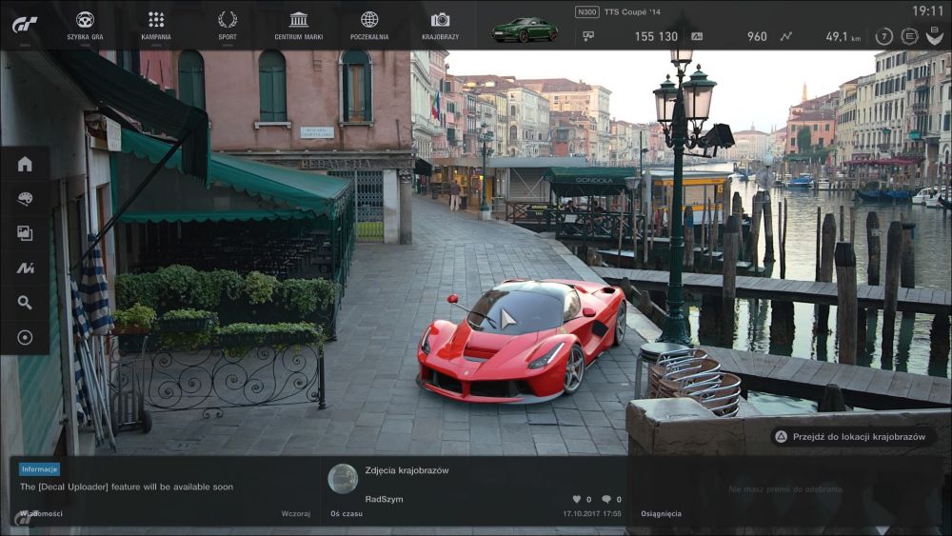
Task: Click the Gran Turismo logo icon
Action: point(25,25)
